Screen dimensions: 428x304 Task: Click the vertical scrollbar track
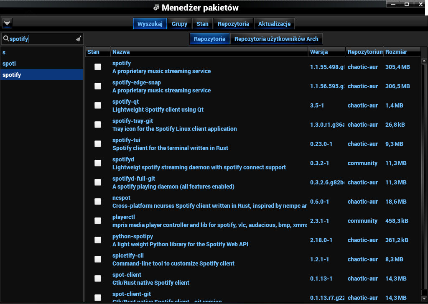424,179
